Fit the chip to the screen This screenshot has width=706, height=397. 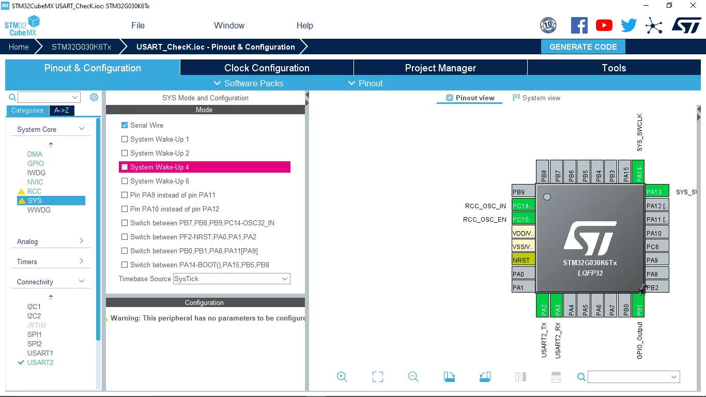coord(378,377)
